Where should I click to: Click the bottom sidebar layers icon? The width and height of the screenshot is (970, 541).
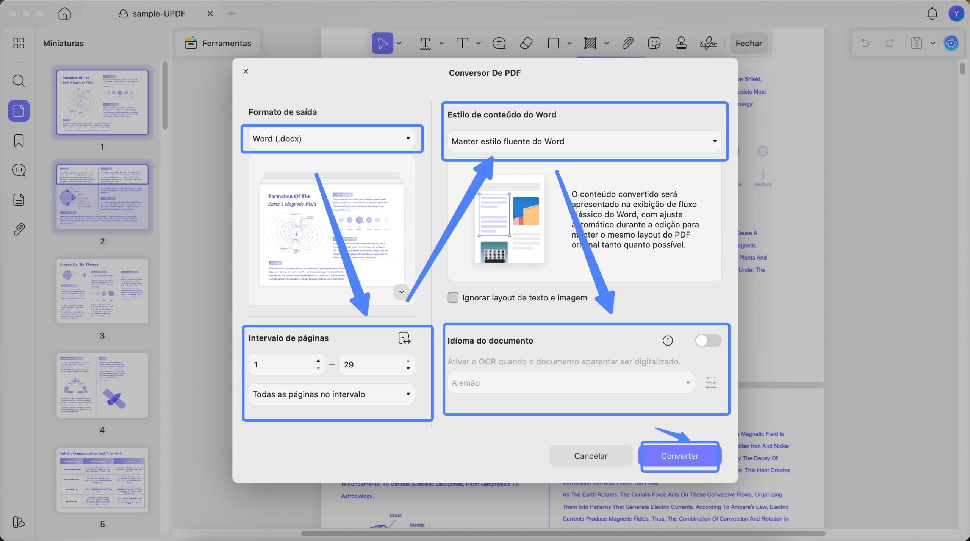(19, 522)
